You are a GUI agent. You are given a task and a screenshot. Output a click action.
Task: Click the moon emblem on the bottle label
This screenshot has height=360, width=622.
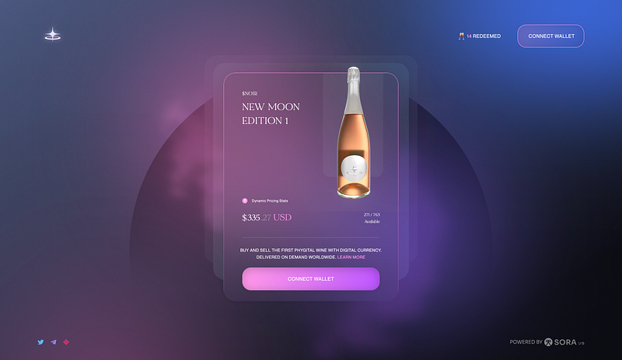click(x=354, y=168)
